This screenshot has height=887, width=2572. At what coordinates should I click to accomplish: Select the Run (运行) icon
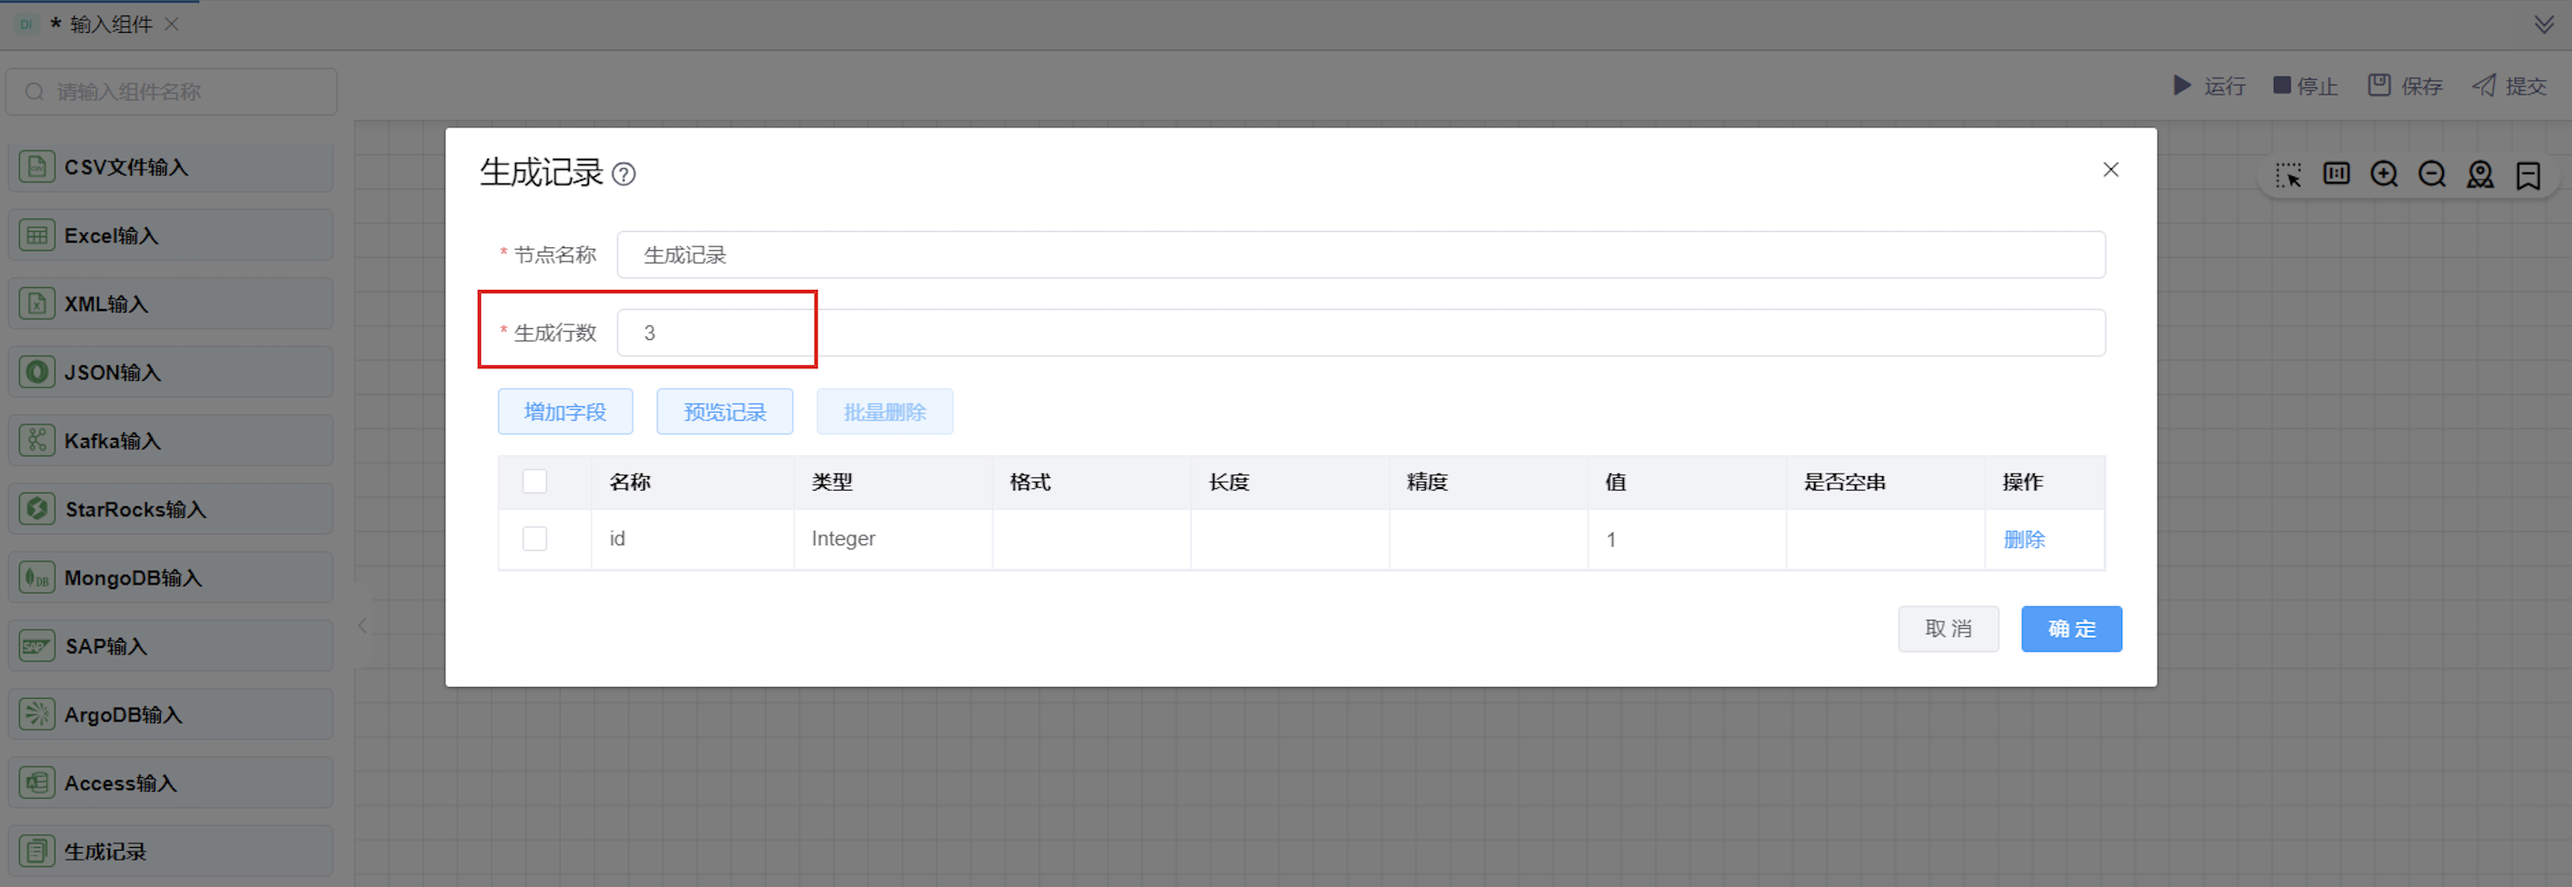coord(2181,86)
